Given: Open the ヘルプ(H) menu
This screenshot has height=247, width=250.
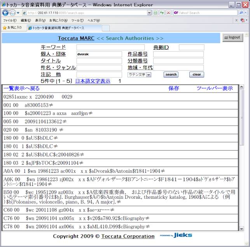Looking at the screenshot, I should pyautogui.click(x=94, y=21).
